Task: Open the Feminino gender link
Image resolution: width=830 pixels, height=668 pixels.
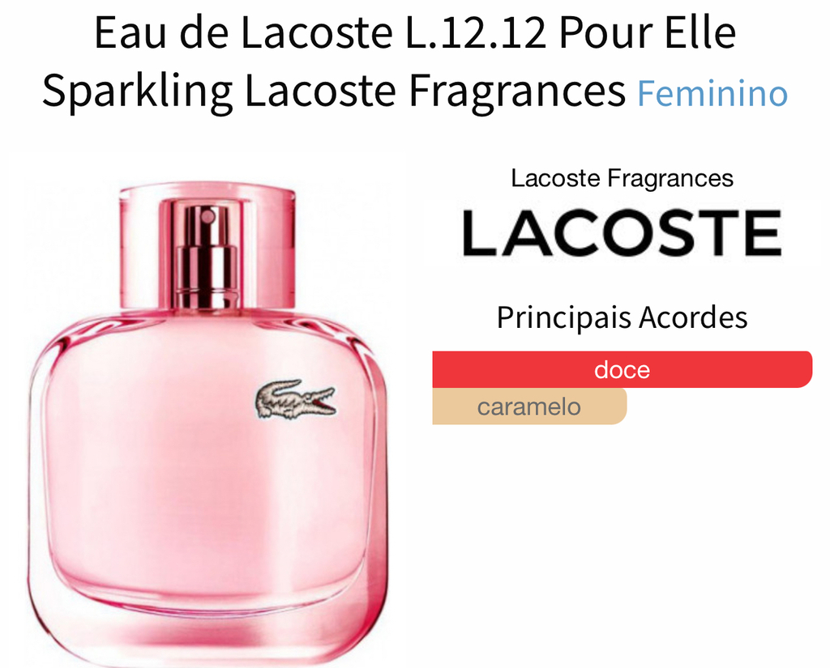Action: (712, 93)
